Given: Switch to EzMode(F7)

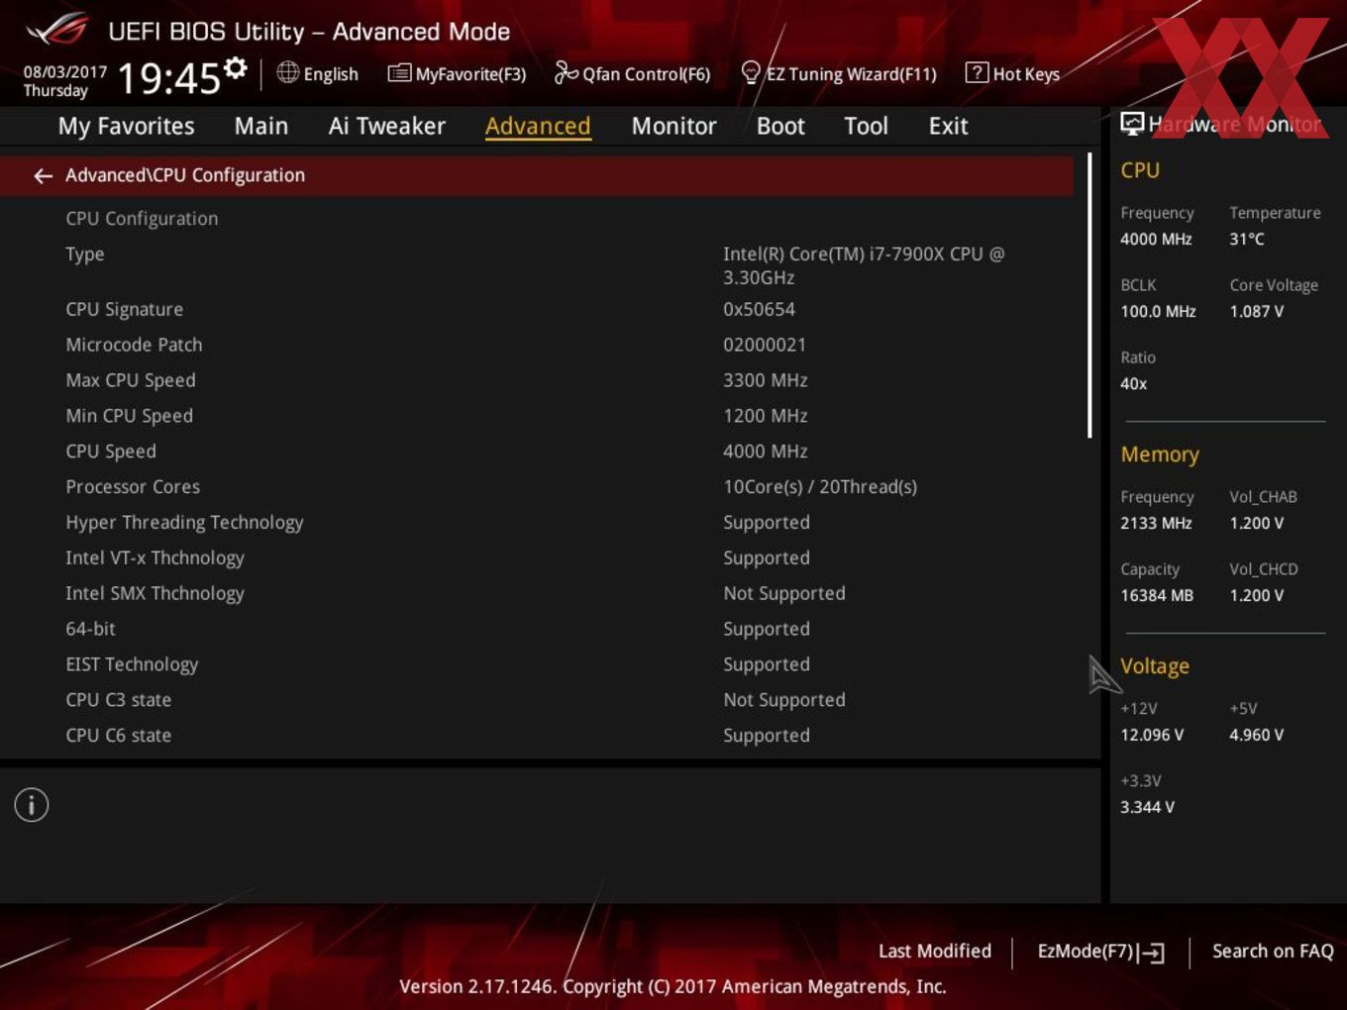Looking at the screenshot, I should click(x=1100, y=952).
